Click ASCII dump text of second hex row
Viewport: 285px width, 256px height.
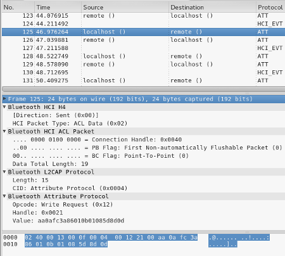(x=223, y=244)
